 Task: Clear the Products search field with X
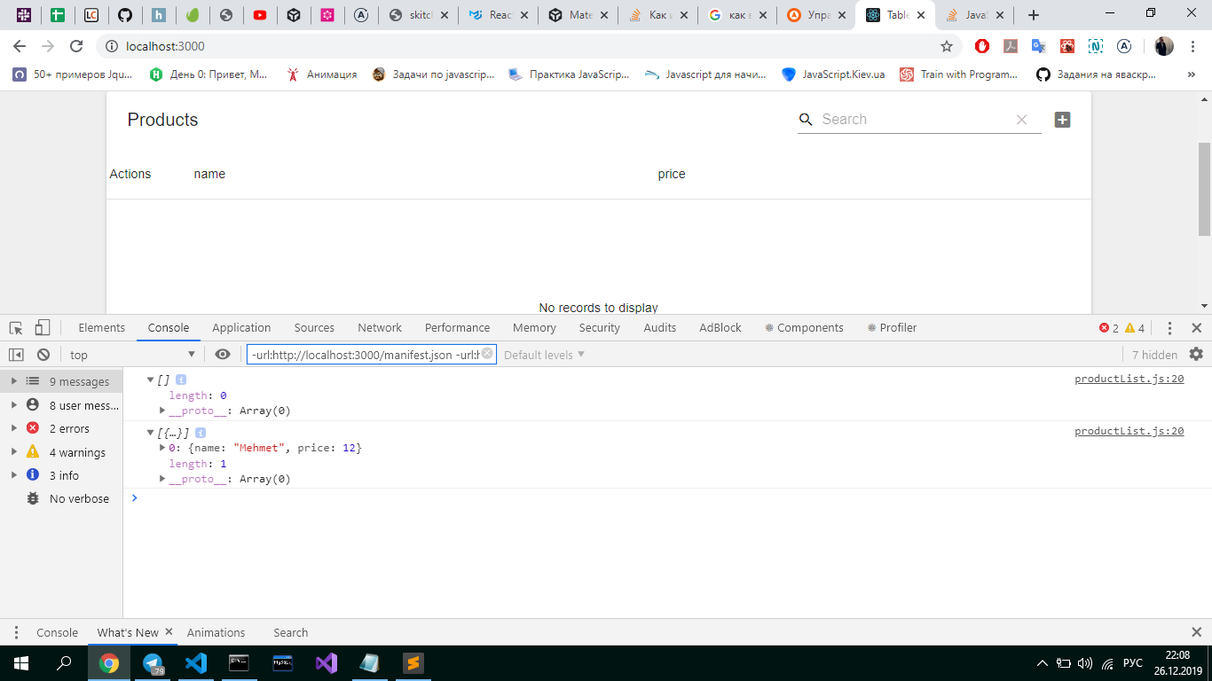pos(1021,120)
